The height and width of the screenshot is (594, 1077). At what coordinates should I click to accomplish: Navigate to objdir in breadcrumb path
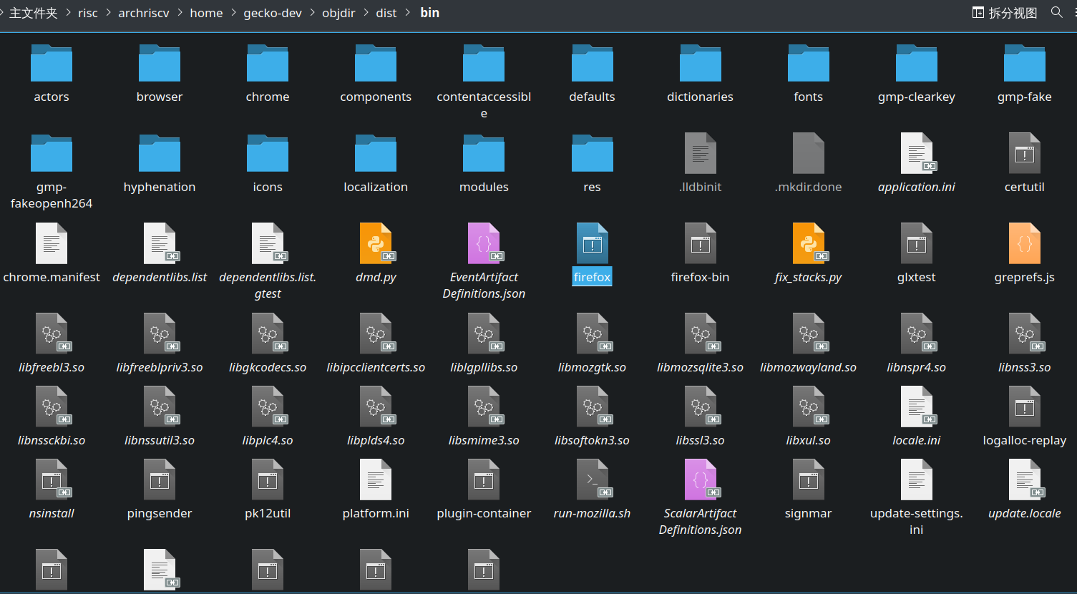(338, 13)
